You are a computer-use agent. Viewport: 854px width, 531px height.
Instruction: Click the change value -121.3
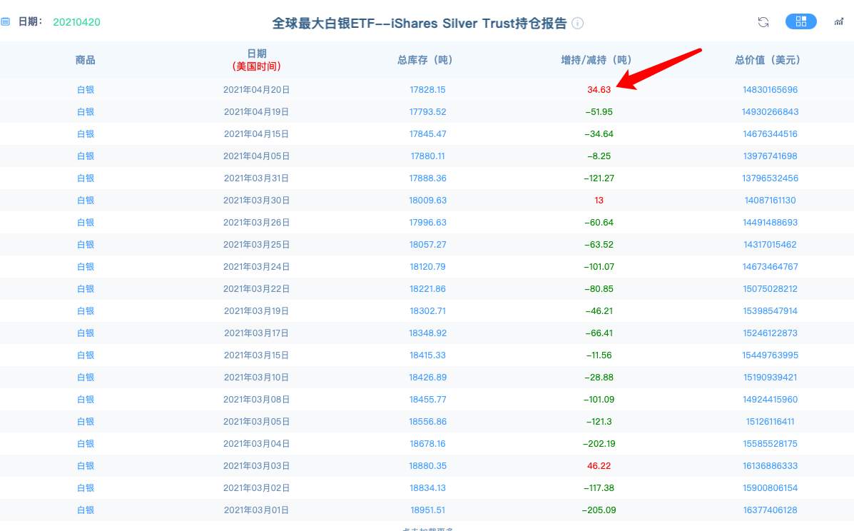click(x=599, y=422)
